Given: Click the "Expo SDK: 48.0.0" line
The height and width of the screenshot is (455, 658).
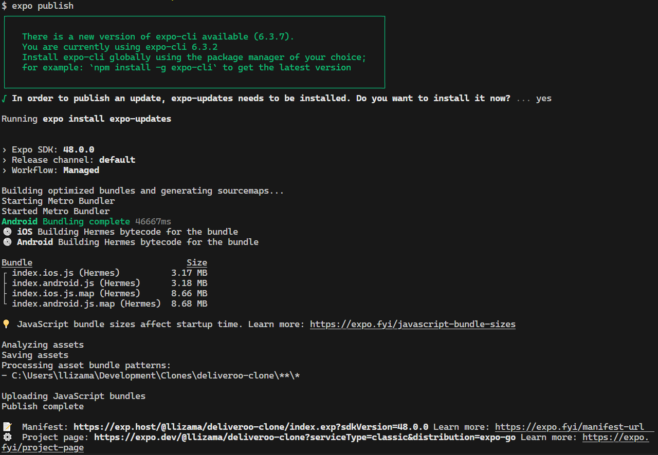Looking at the screenshot, I should pyautogui.click(x=48, y=149).
